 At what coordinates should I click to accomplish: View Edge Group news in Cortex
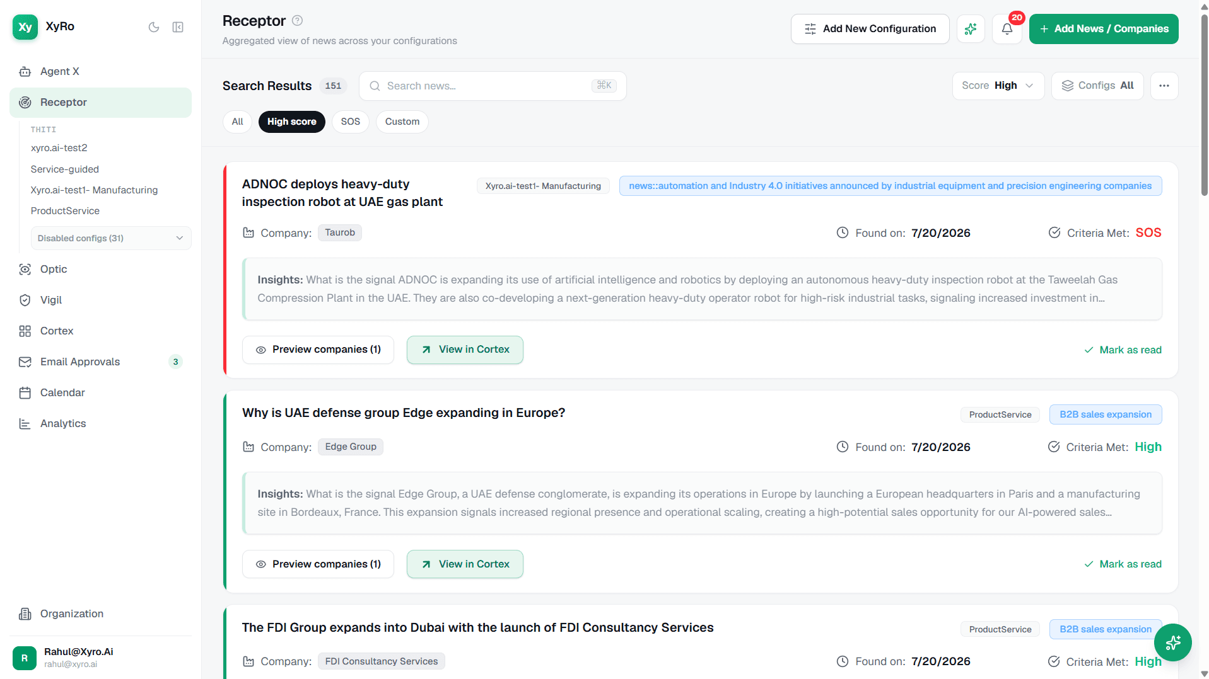[x=465, y=564]
